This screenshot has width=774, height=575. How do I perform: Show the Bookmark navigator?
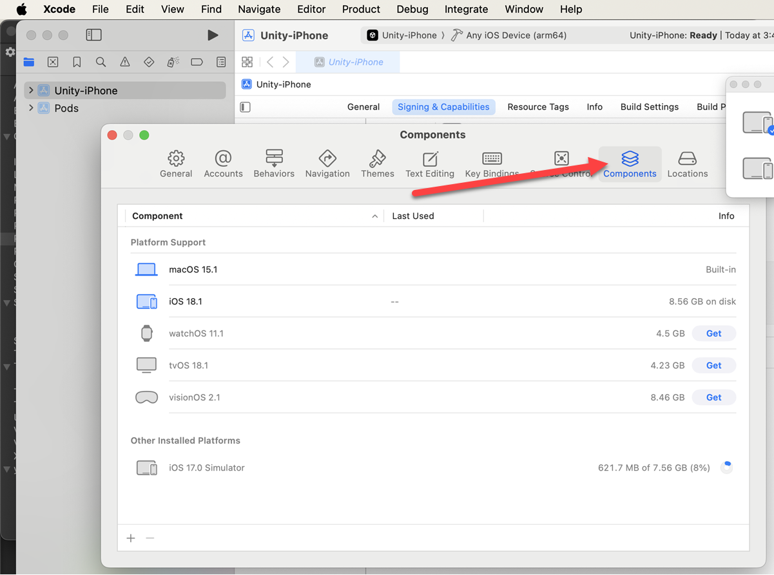[x=77, y=62]
